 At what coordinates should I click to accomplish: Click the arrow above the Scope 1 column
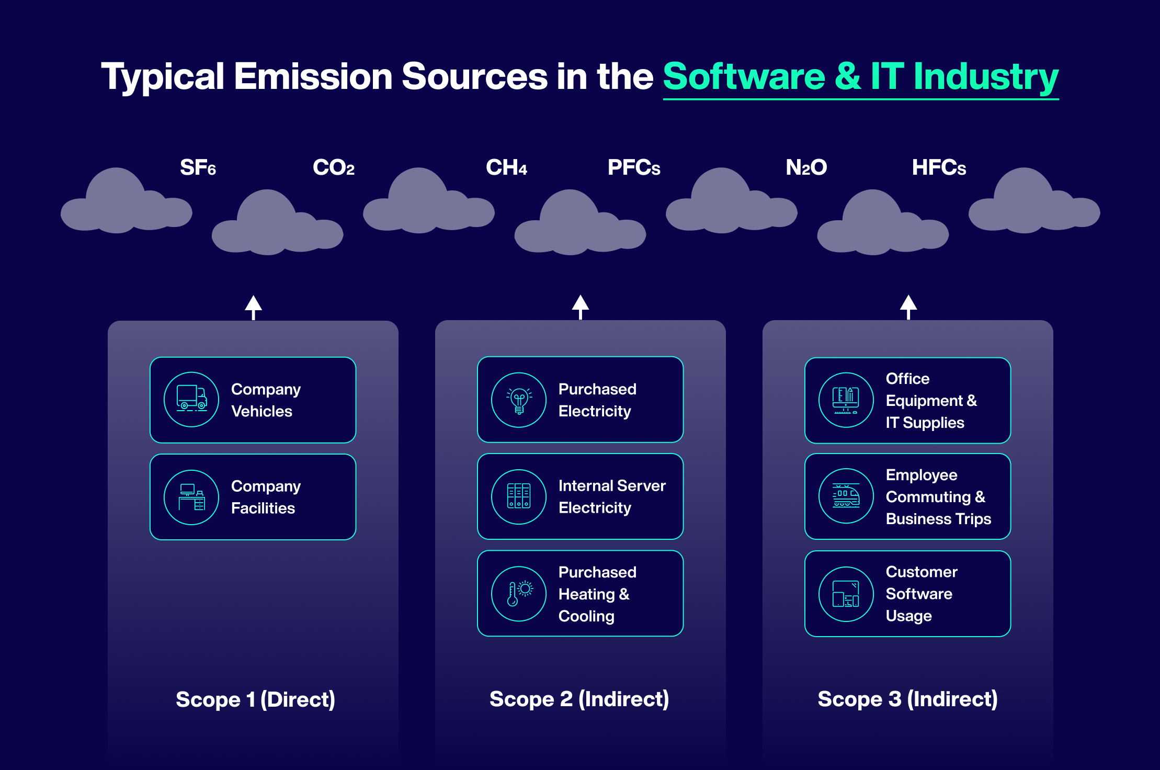254,308
